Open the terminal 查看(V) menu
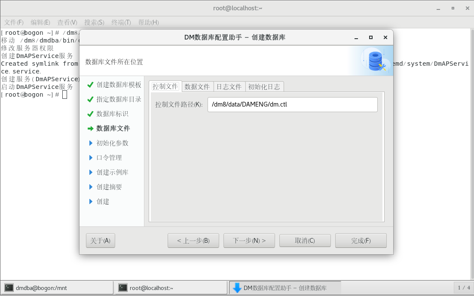The image size is (474, 296). (67, 22)
